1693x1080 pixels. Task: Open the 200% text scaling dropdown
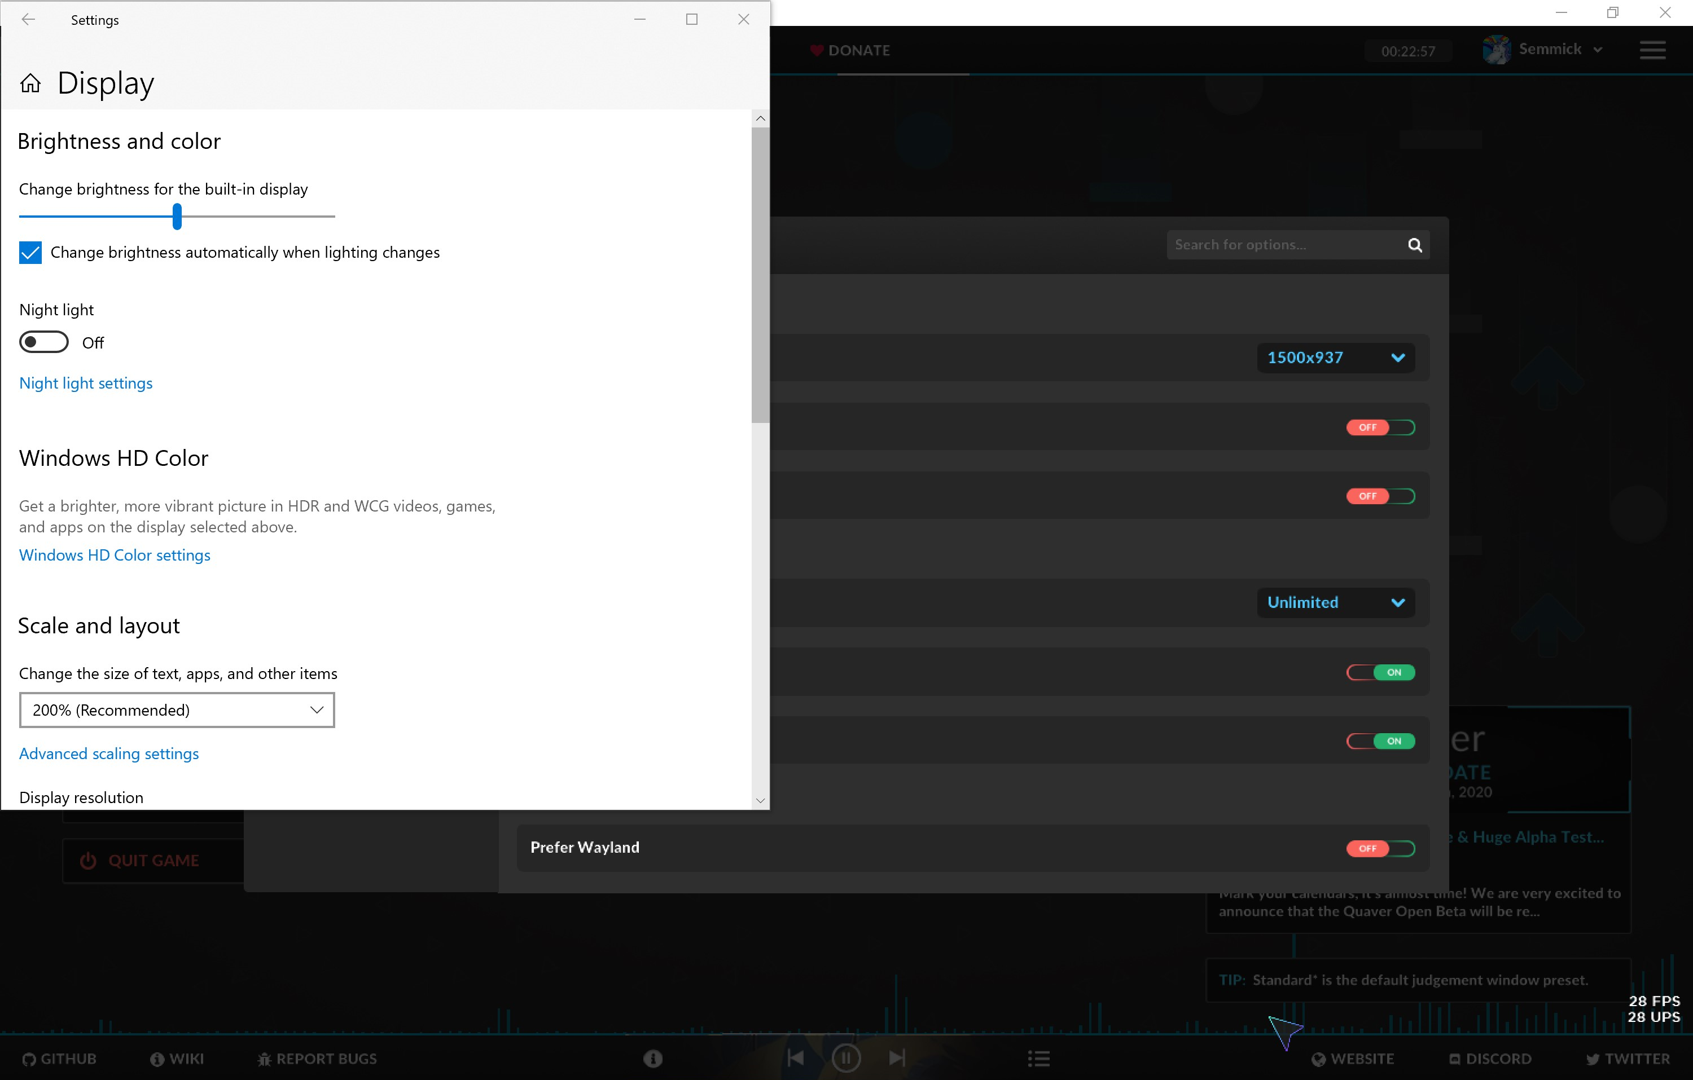pyautogui.click(x=176, y=709)
